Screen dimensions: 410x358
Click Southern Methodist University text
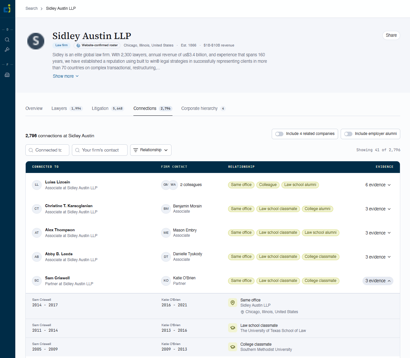[266, 350]
